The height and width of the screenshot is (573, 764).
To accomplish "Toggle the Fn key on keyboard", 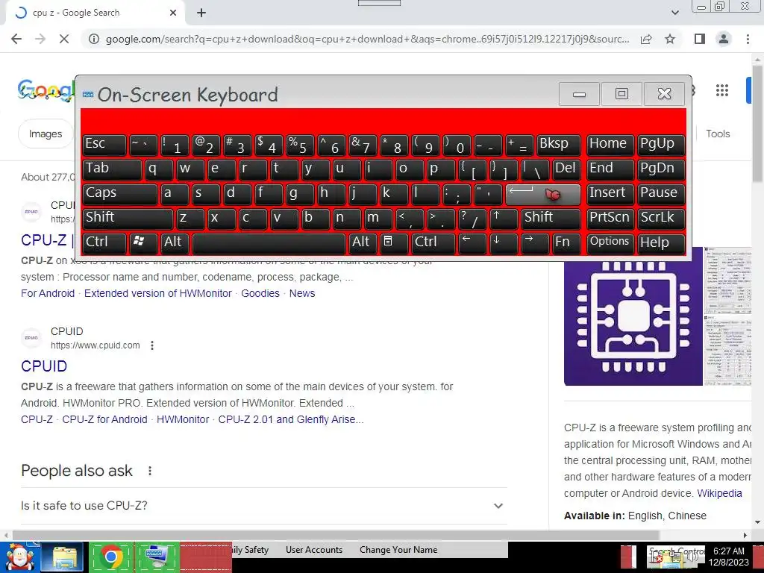I will [567, 243].
